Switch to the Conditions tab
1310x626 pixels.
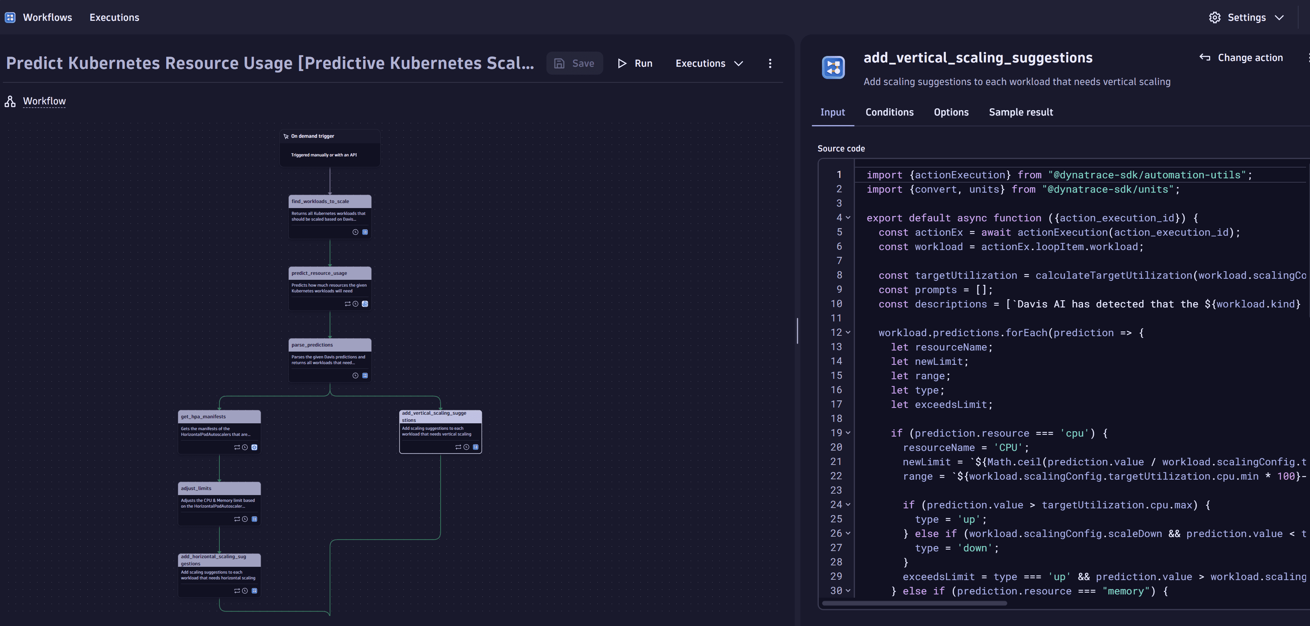889,112
